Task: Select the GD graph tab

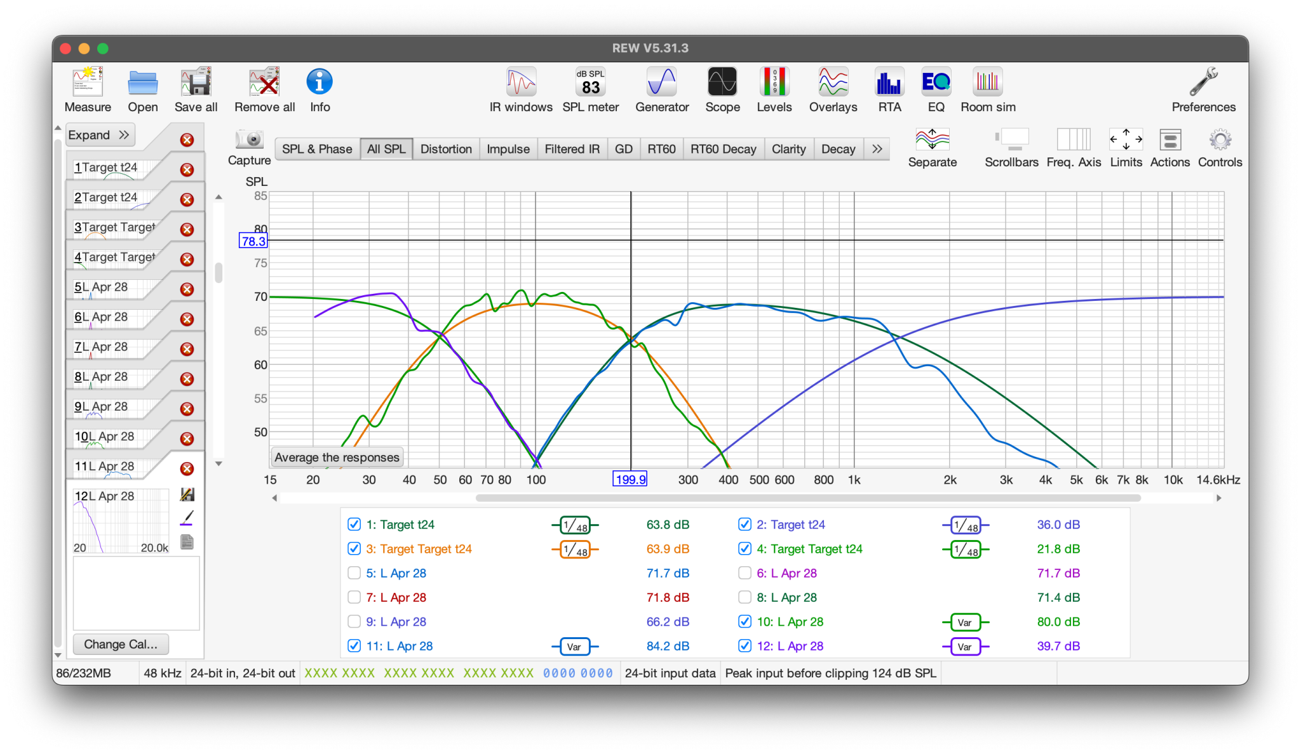Action: (624, 149)
